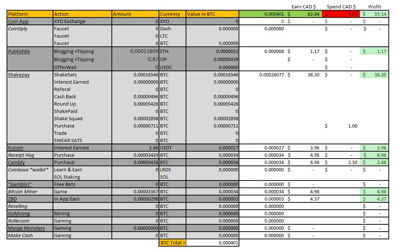Follow the ZBD platform link

tap(12, 199)
